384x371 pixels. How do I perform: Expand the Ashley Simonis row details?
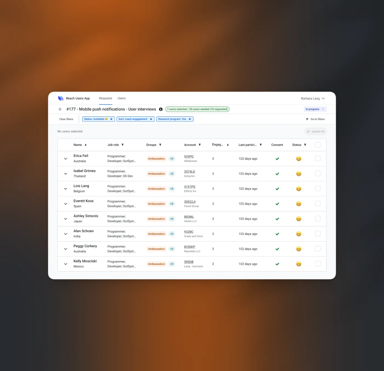66,219
